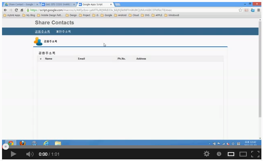The image size is (263, 161).
Task: Switch to large player size icon
Action: pos(243,154)
